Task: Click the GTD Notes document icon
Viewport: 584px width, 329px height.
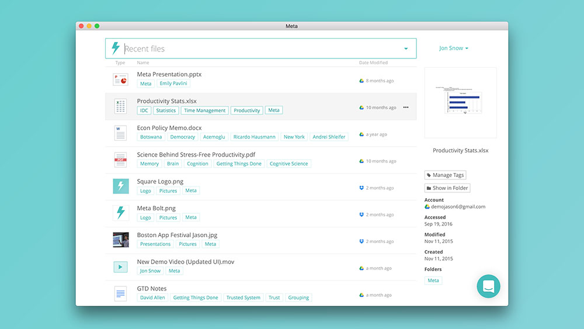Action: point(120,293)
